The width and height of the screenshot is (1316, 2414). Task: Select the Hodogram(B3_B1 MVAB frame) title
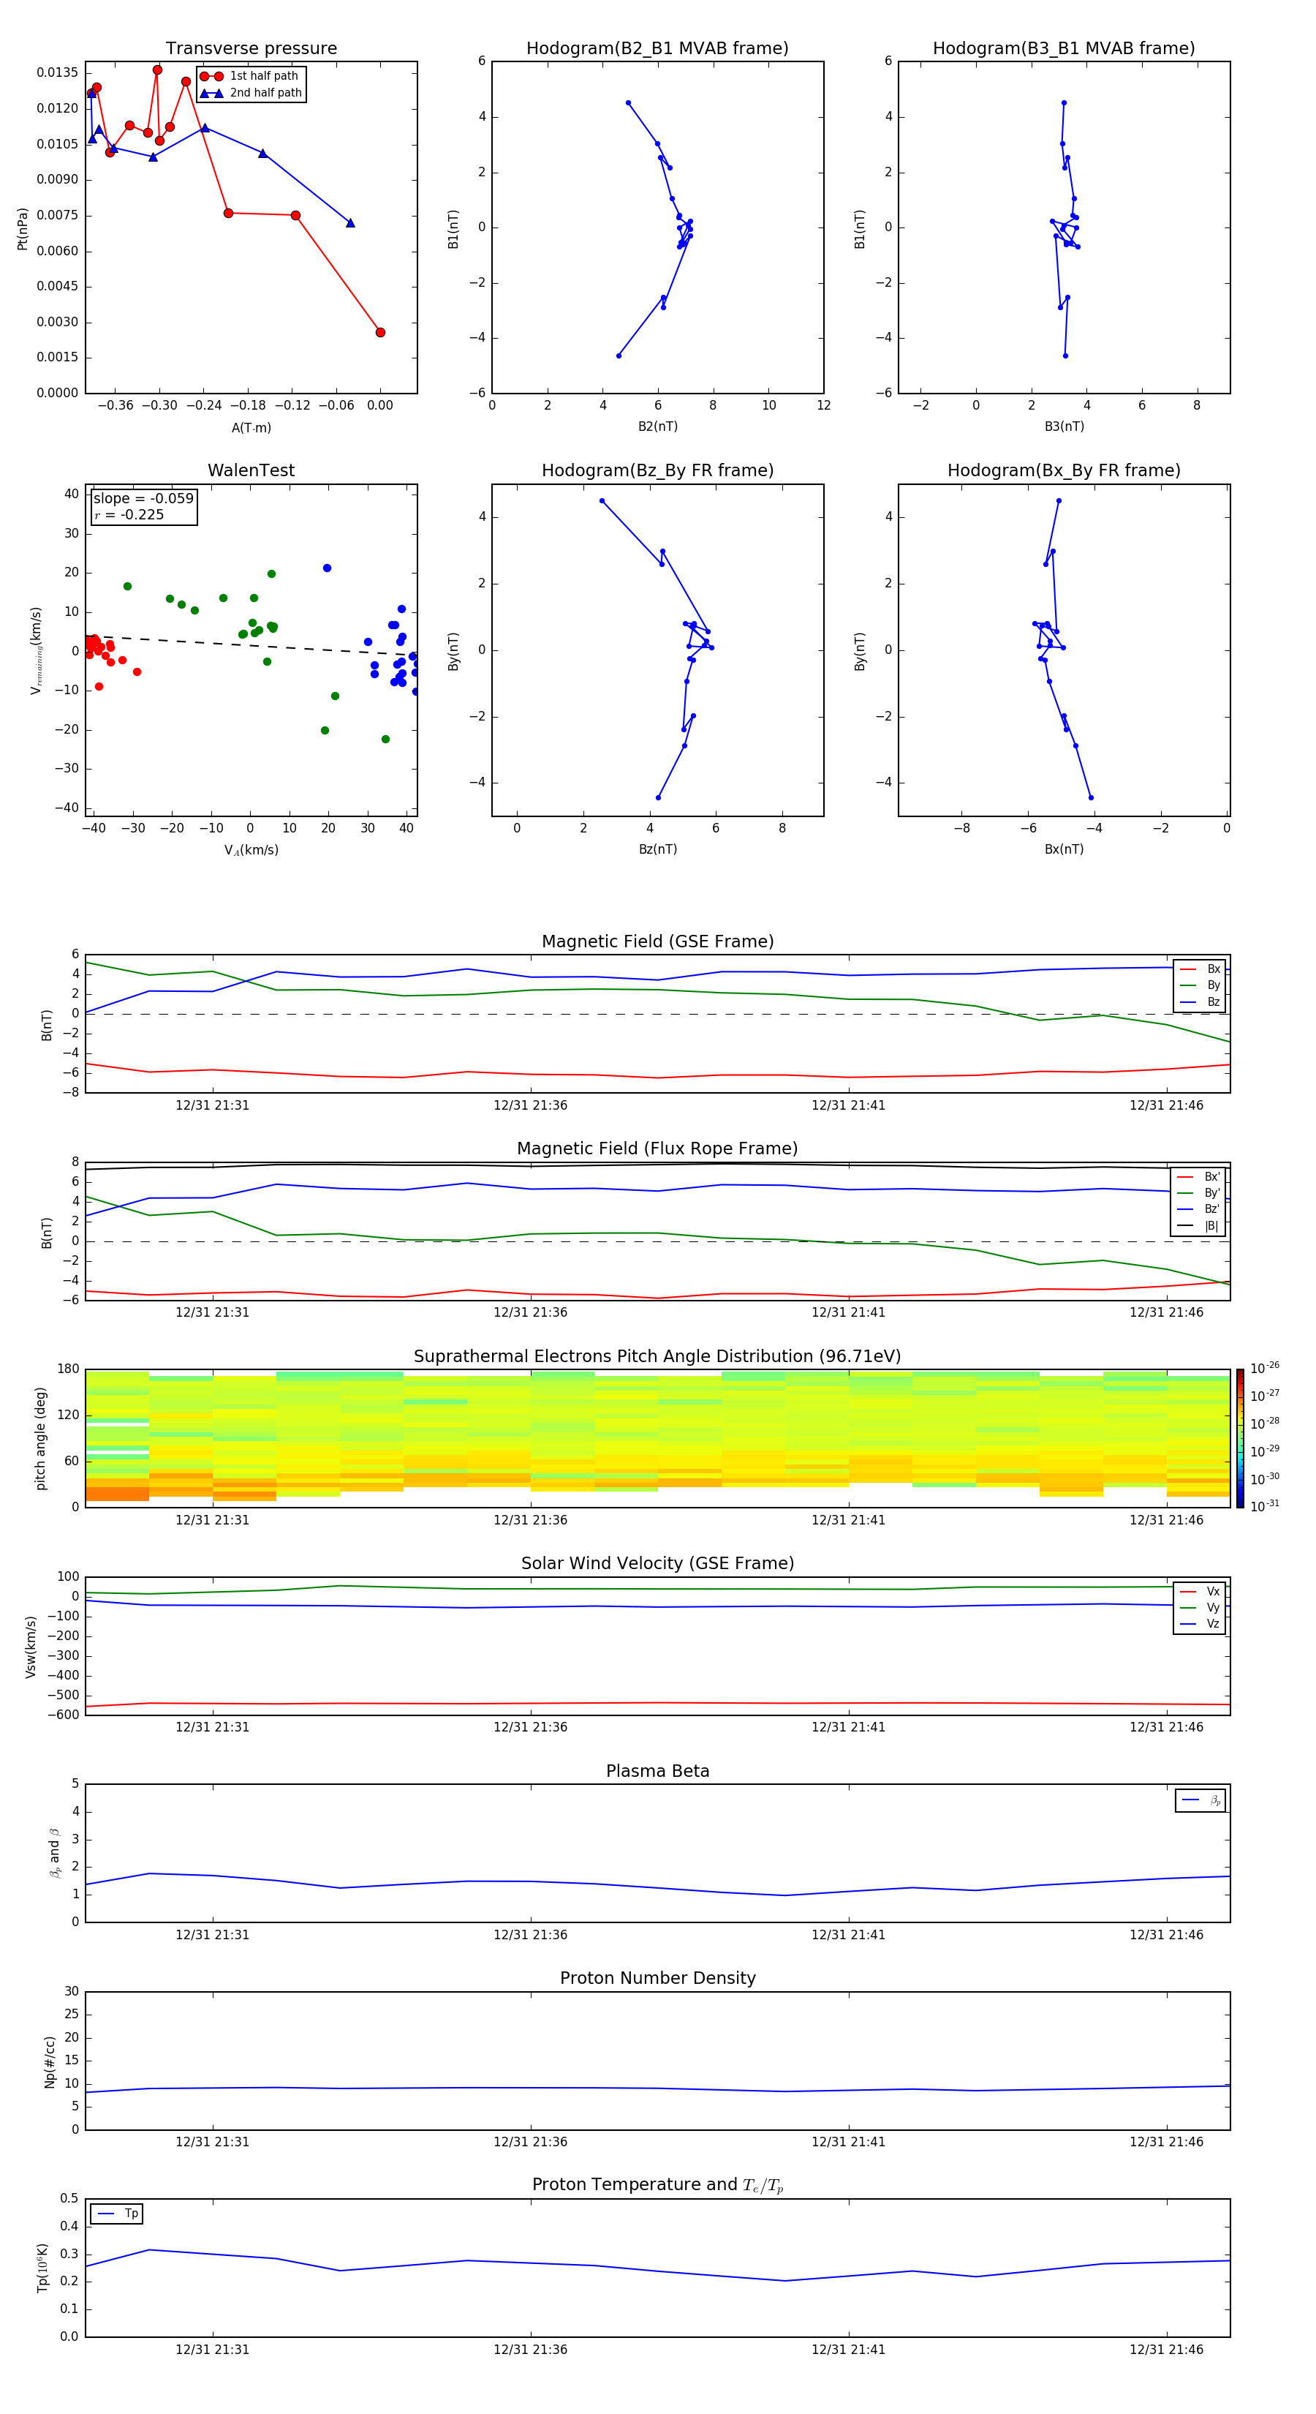(x=1064, y=49)
